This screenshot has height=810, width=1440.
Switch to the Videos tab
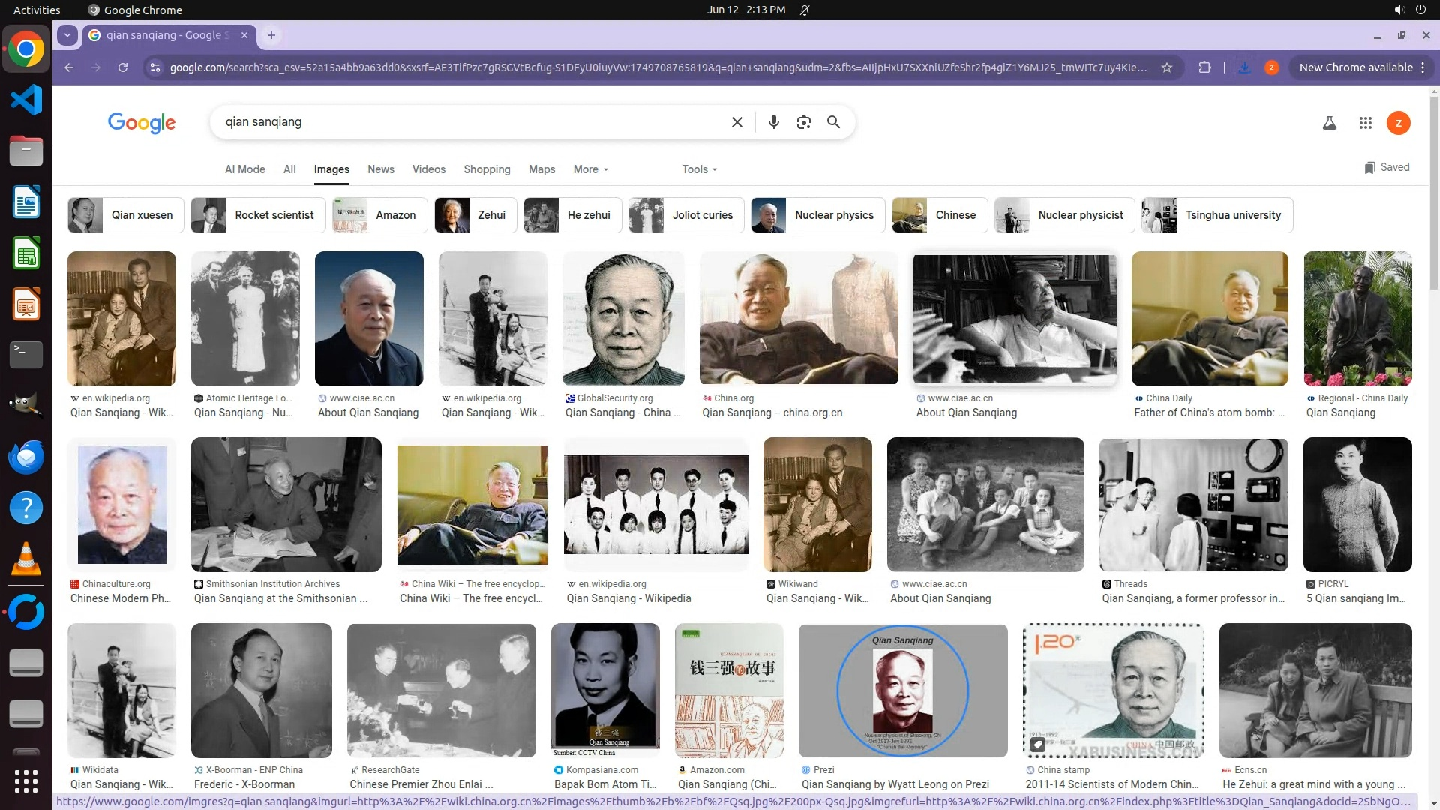[428, 169]
